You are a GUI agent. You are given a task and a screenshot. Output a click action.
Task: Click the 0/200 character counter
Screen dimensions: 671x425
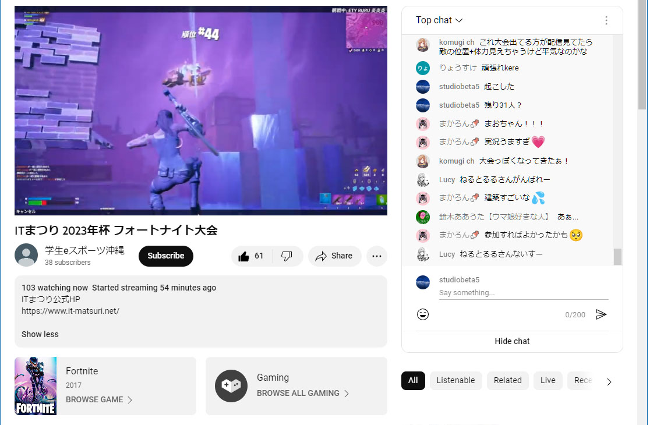click(575, 315)
